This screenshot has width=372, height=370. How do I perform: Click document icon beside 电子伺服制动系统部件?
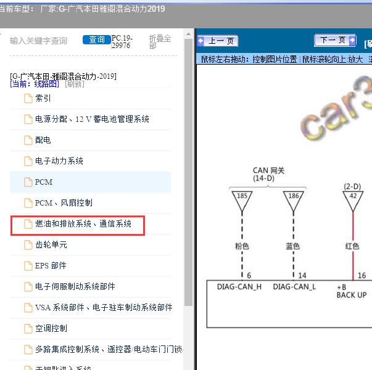tap(28, 287)
